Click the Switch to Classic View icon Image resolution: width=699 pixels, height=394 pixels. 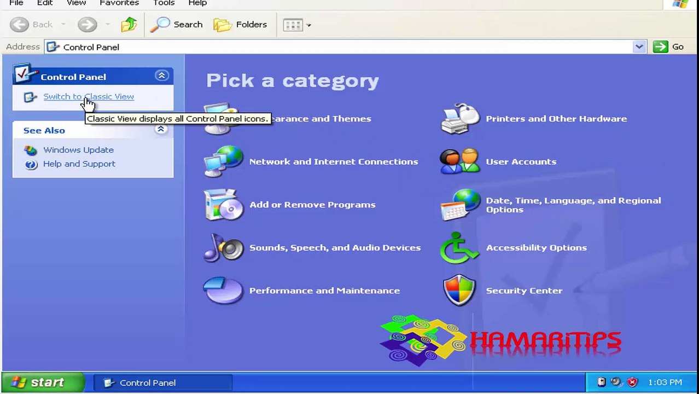[x=31, y=97]
